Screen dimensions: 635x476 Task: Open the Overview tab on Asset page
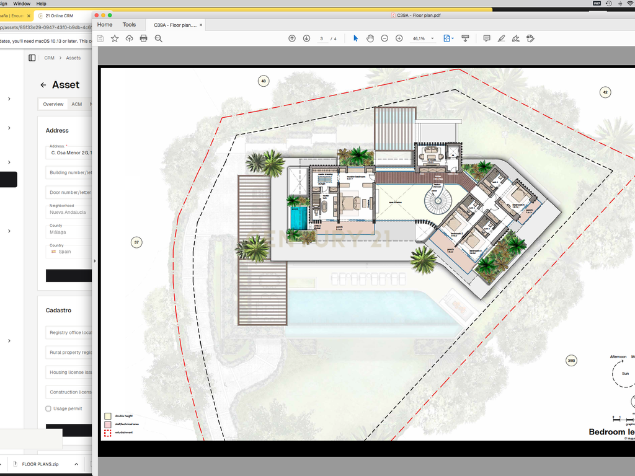click(53, 104)
